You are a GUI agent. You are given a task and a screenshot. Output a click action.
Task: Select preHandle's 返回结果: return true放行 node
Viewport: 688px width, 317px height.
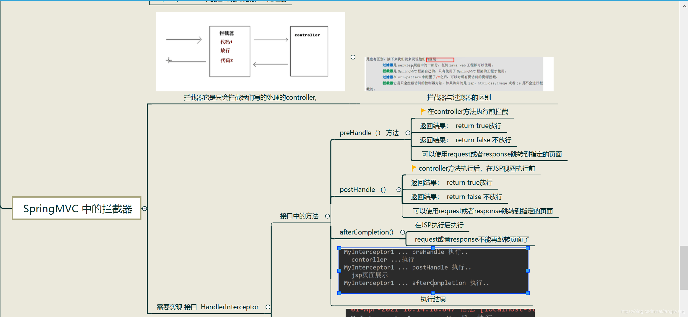(461, 126)
